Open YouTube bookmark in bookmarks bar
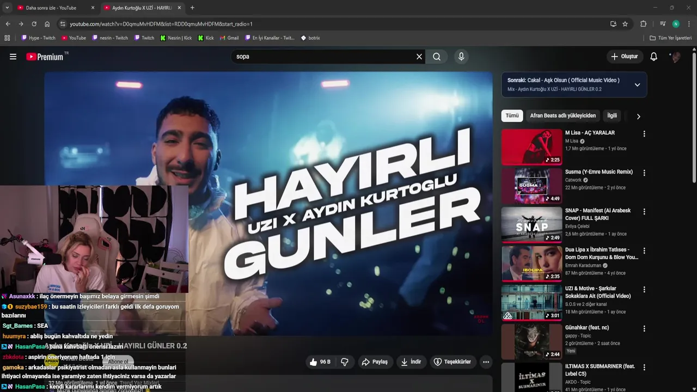The height and width of the screenshot is (392, 697). click(x=74, y=38)
